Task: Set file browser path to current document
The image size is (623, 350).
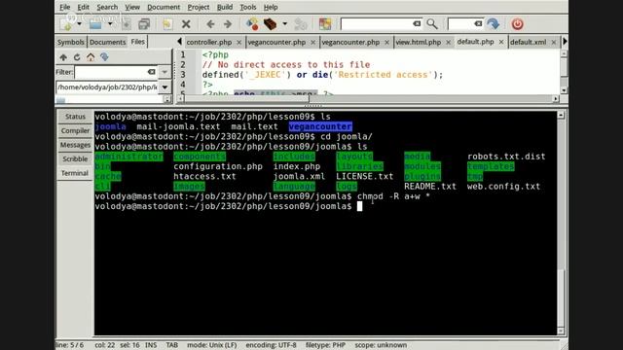Action: (x=104, y=57)
